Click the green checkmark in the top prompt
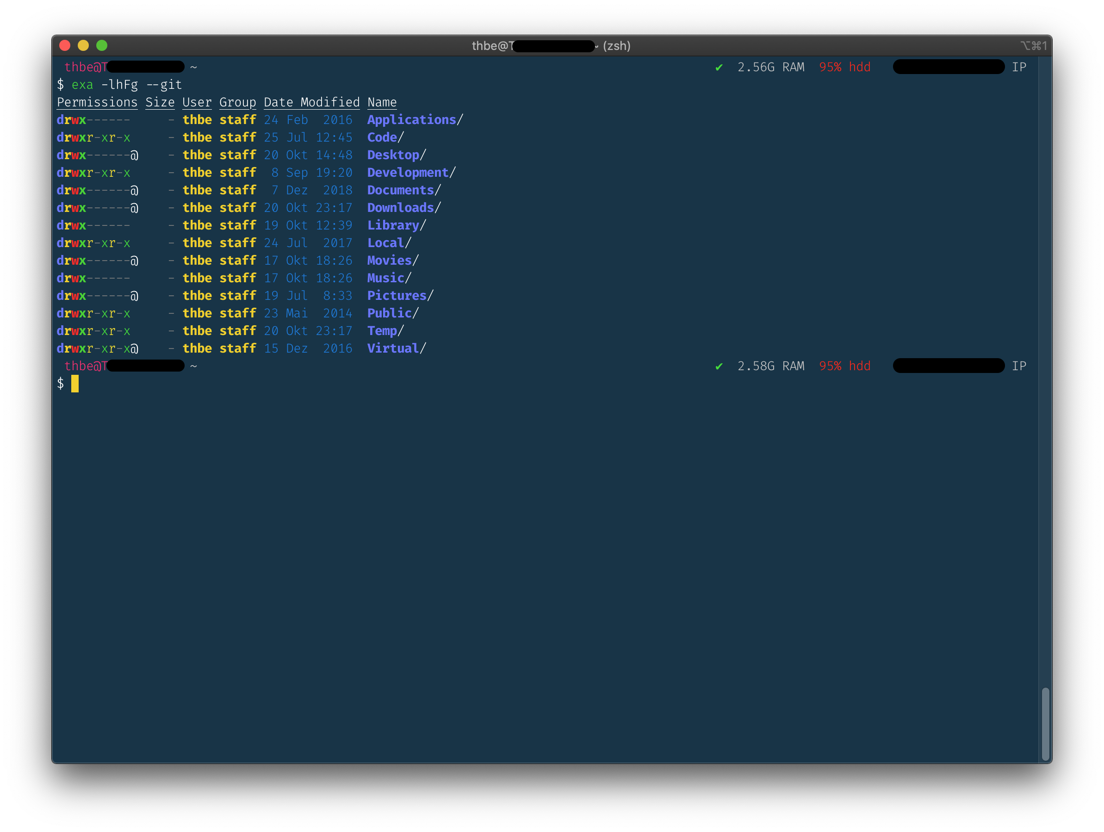Screen dimensions: 1104x832 pyautogui.click(x=719, y=67)
